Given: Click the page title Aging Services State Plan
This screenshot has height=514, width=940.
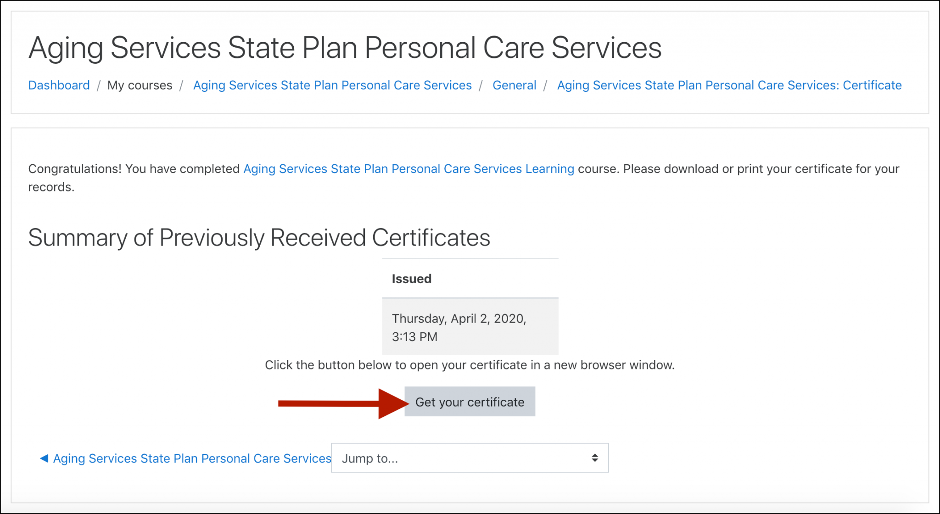Looking at the screenshot, I should (345, 47).
